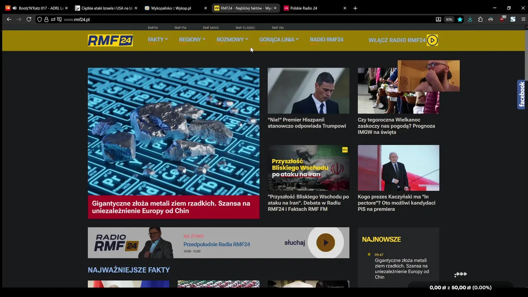
Task: Click the WŁĄCZ RADIO RMF24 play icon
Action: [432, 40]
